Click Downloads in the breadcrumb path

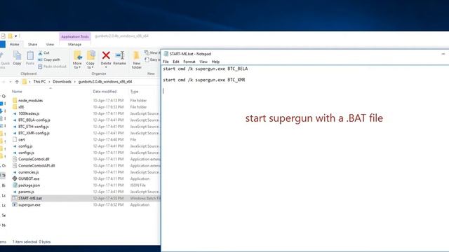(62, 82)
